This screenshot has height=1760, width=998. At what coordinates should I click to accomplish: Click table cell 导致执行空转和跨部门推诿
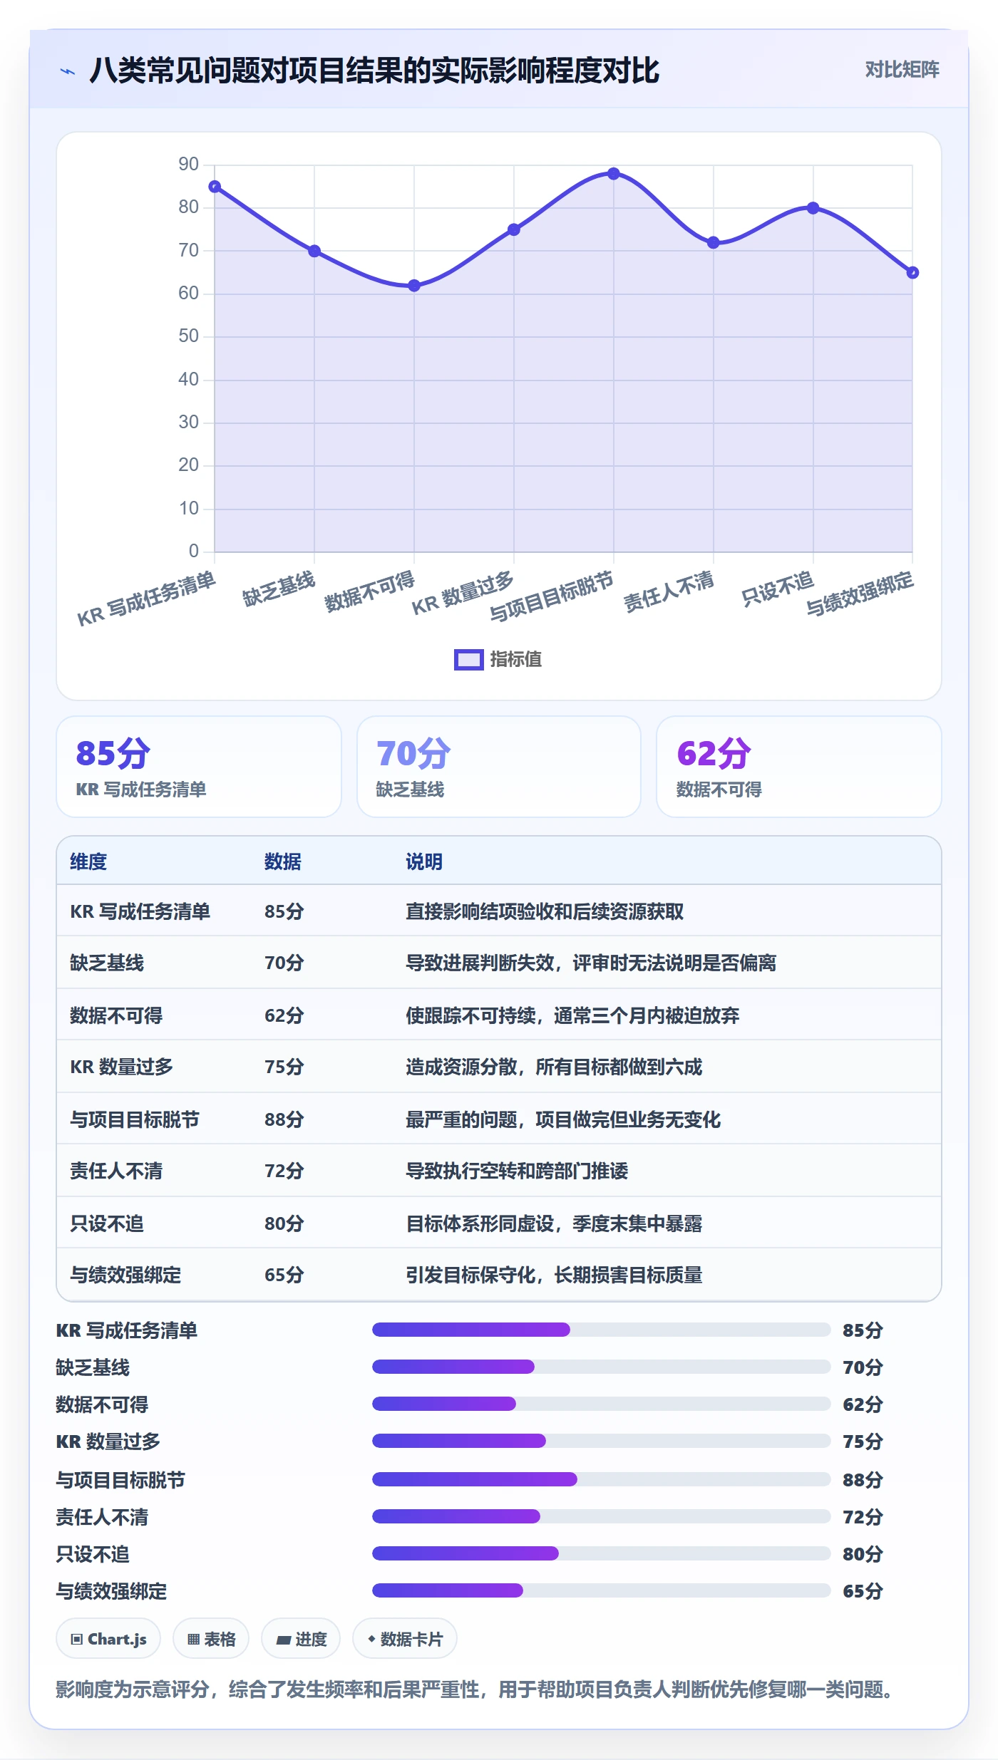pyautogui.click(x=517, y=1171)
